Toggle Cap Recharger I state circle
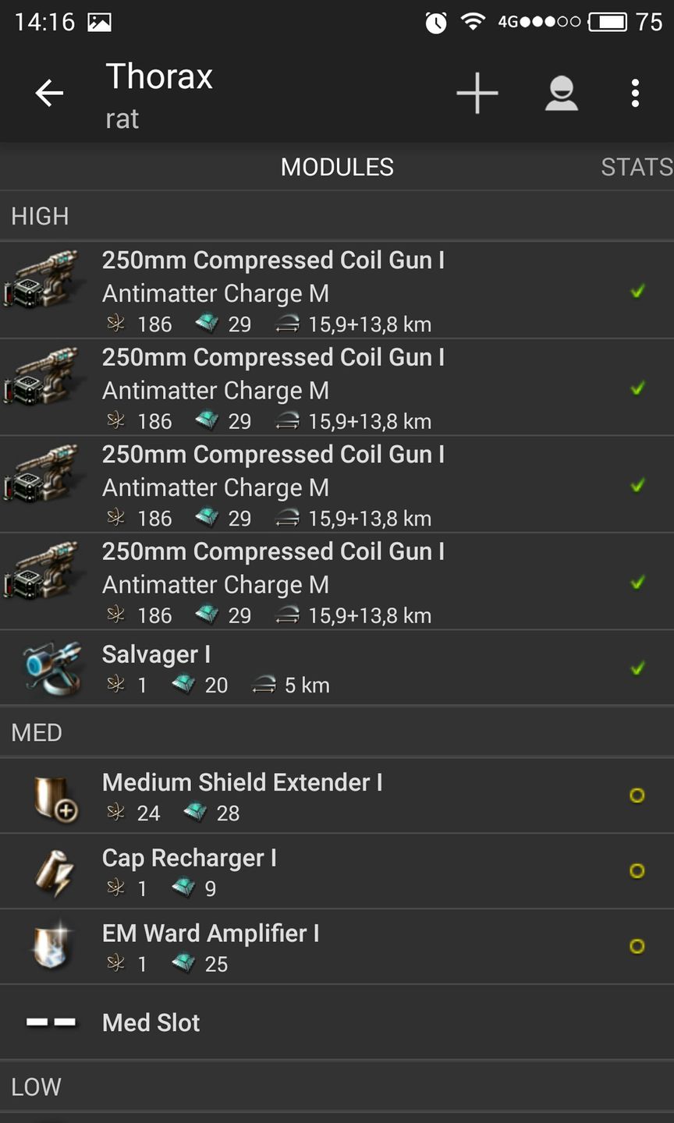The image size is (674, 1123). click(637, 871)
